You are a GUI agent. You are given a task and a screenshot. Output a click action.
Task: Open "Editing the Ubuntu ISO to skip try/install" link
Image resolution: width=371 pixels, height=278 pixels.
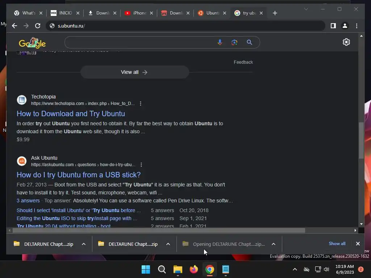[x=77, y=218]
